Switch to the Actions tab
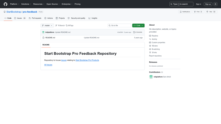Viewport: 221px width, 124px height. (x=49, y=18)
